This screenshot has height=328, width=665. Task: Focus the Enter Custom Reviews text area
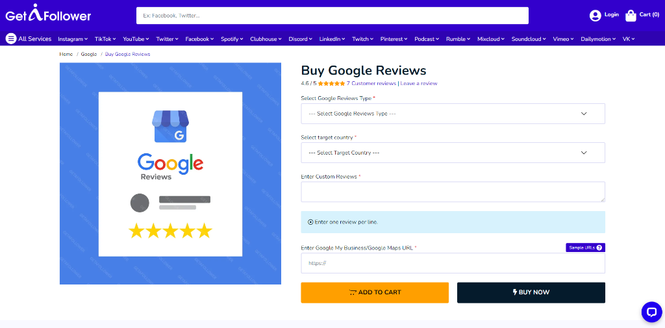(453, 192)
